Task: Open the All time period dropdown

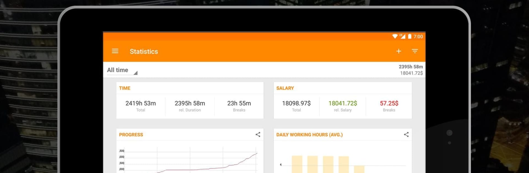Action: (122, 70)
